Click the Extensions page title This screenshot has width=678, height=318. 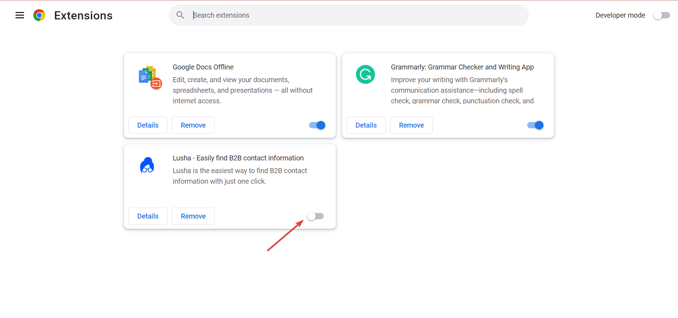point(83,16)
